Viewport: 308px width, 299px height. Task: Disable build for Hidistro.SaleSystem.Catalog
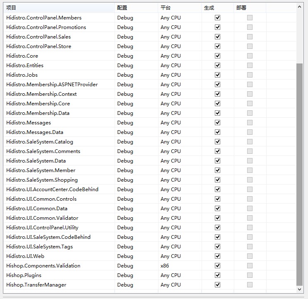[217, 142]
